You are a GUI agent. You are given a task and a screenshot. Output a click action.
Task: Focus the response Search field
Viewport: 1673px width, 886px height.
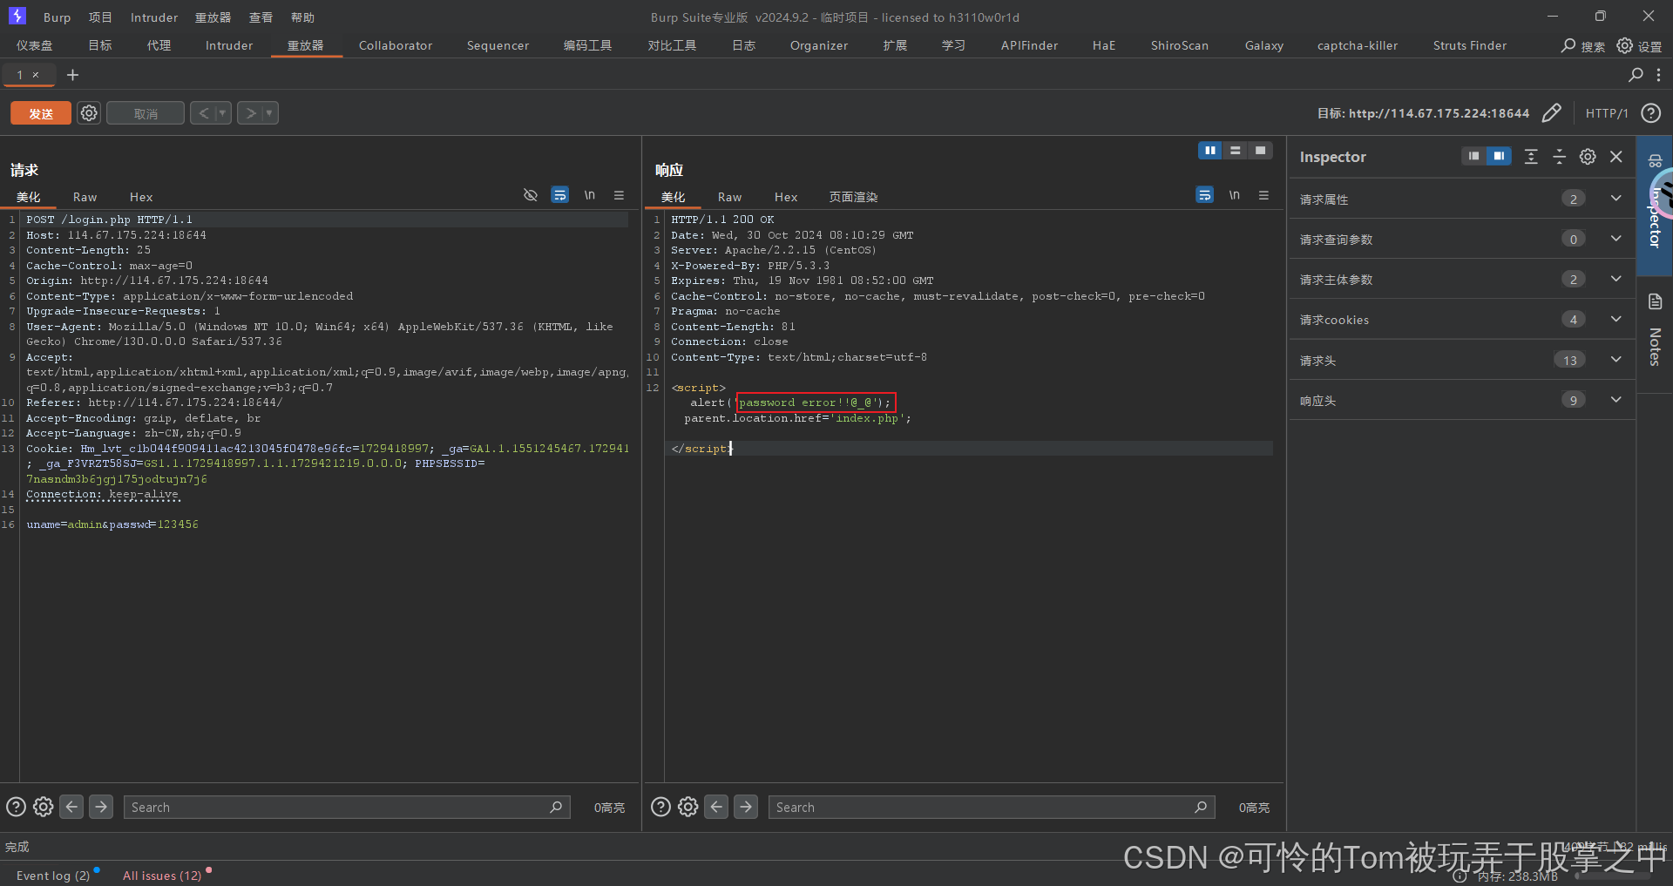(x=992, y=807)
